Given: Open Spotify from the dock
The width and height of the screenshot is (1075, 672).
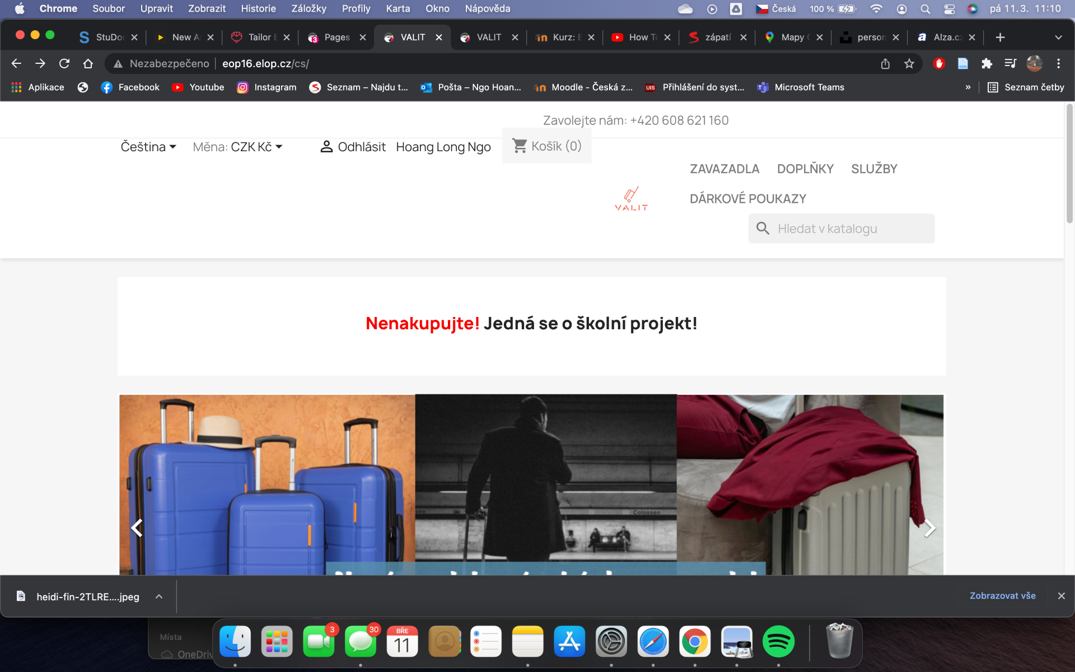Looking at the screenshot, I should pos(778,642).
